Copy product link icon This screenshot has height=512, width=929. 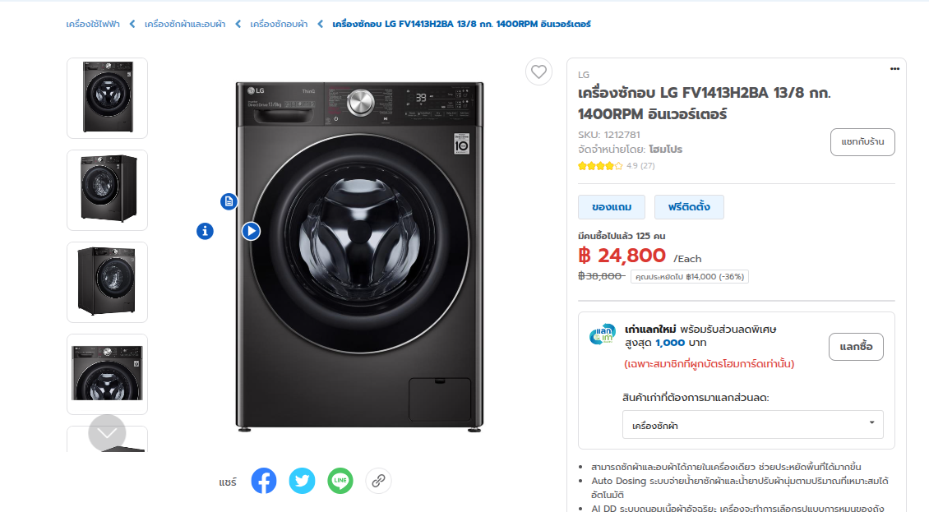click(x=378, y=481)
